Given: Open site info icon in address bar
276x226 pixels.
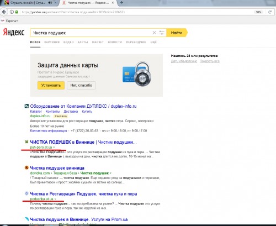Looking at the screenshot, I should click(x=12, y=12).
